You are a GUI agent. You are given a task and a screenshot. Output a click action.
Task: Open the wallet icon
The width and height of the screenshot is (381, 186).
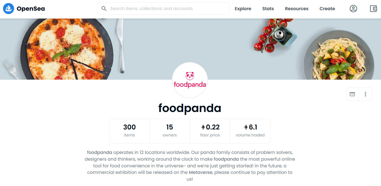[373, 9]
